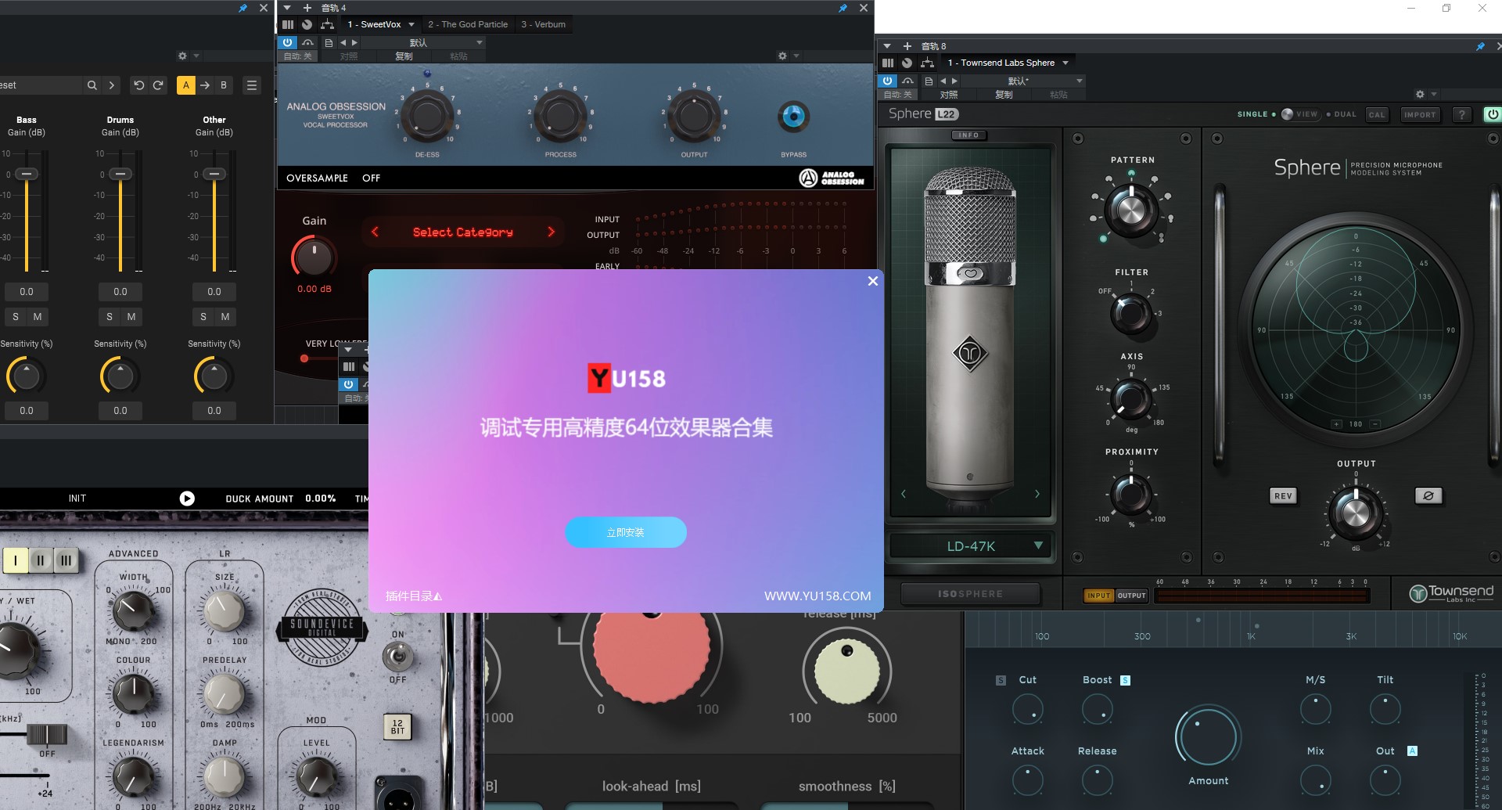Toggle Sphere plugin power in 音轨 8
Screen dimensions: 1502x810
pyautogui.click(x=887, y=81)
